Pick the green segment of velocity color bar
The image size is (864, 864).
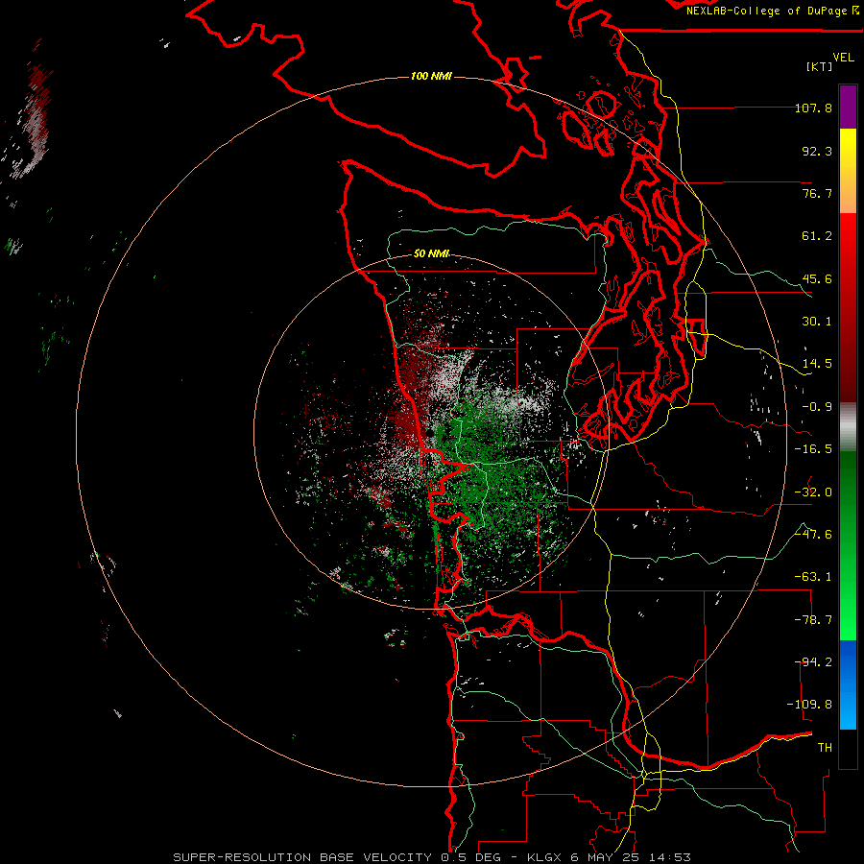pyautogui.click(x=848, y=545)
